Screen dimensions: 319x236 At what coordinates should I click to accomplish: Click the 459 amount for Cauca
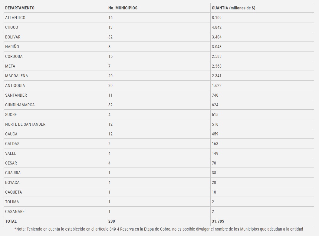(215, 134)
